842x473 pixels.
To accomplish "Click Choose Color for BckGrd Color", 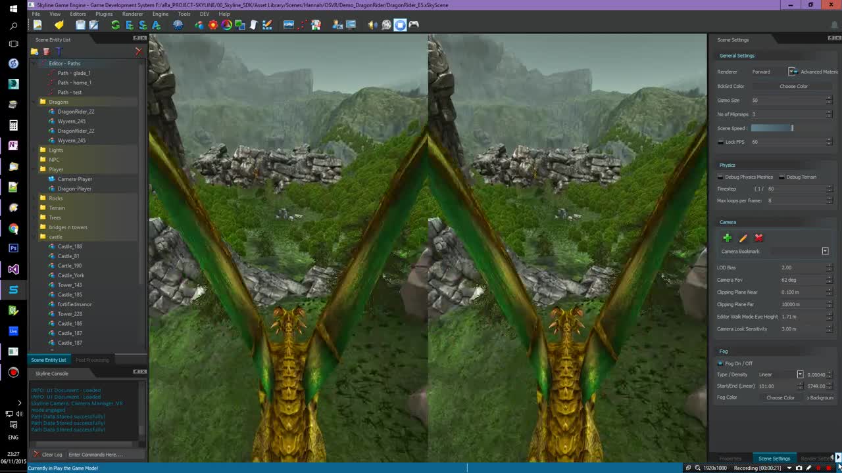I will click(x=793, y=86).
